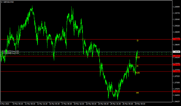The image size is (181, 106).
Task: Click the 23 Mar 08:30 time label
Action: 103,104
